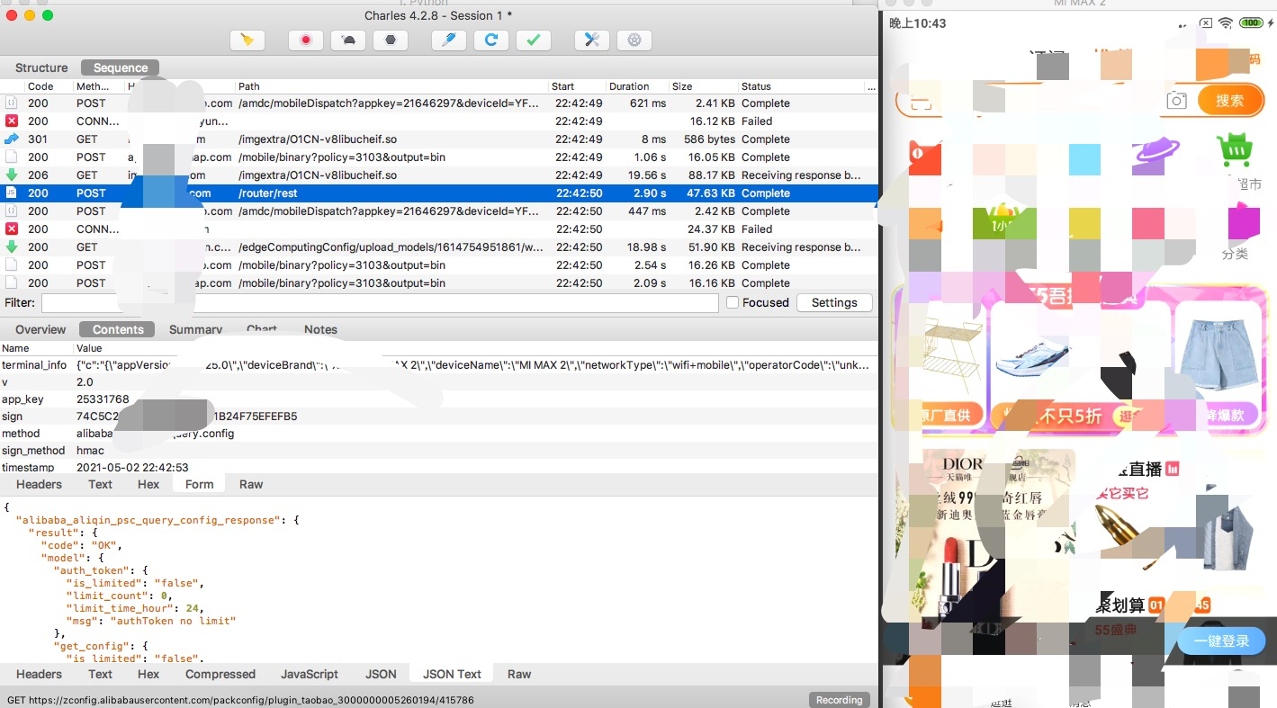Select the app_key value 25331768

click(x=103, y=399)
